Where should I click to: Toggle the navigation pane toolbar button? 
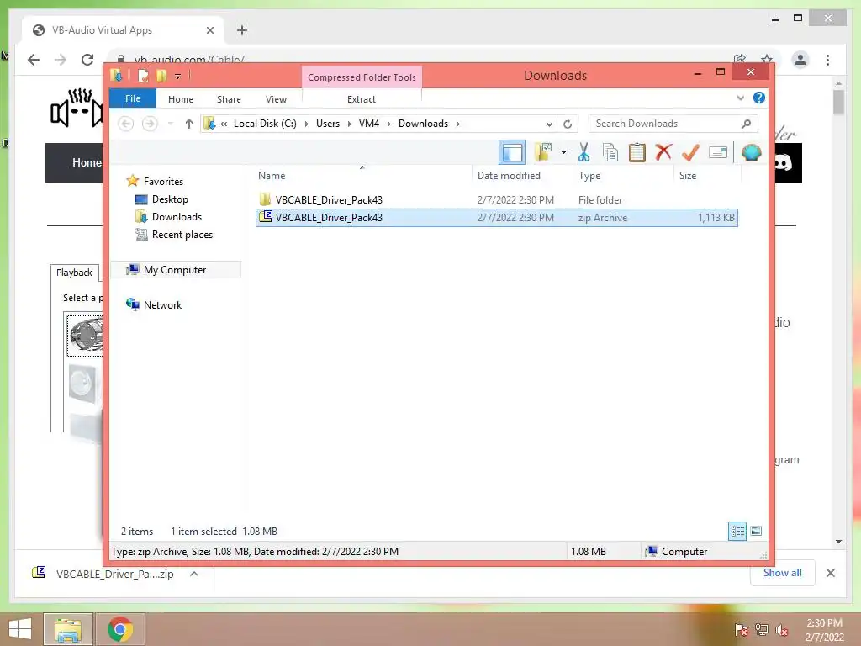512,152
